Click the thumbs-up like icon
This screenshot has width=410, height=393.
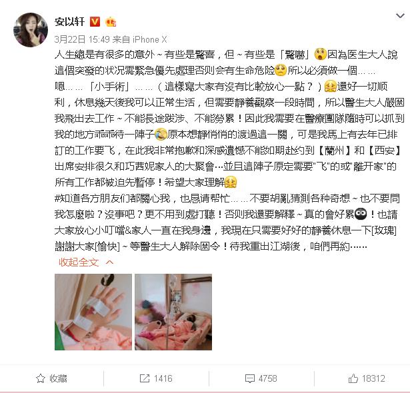[x=353, y=378]
